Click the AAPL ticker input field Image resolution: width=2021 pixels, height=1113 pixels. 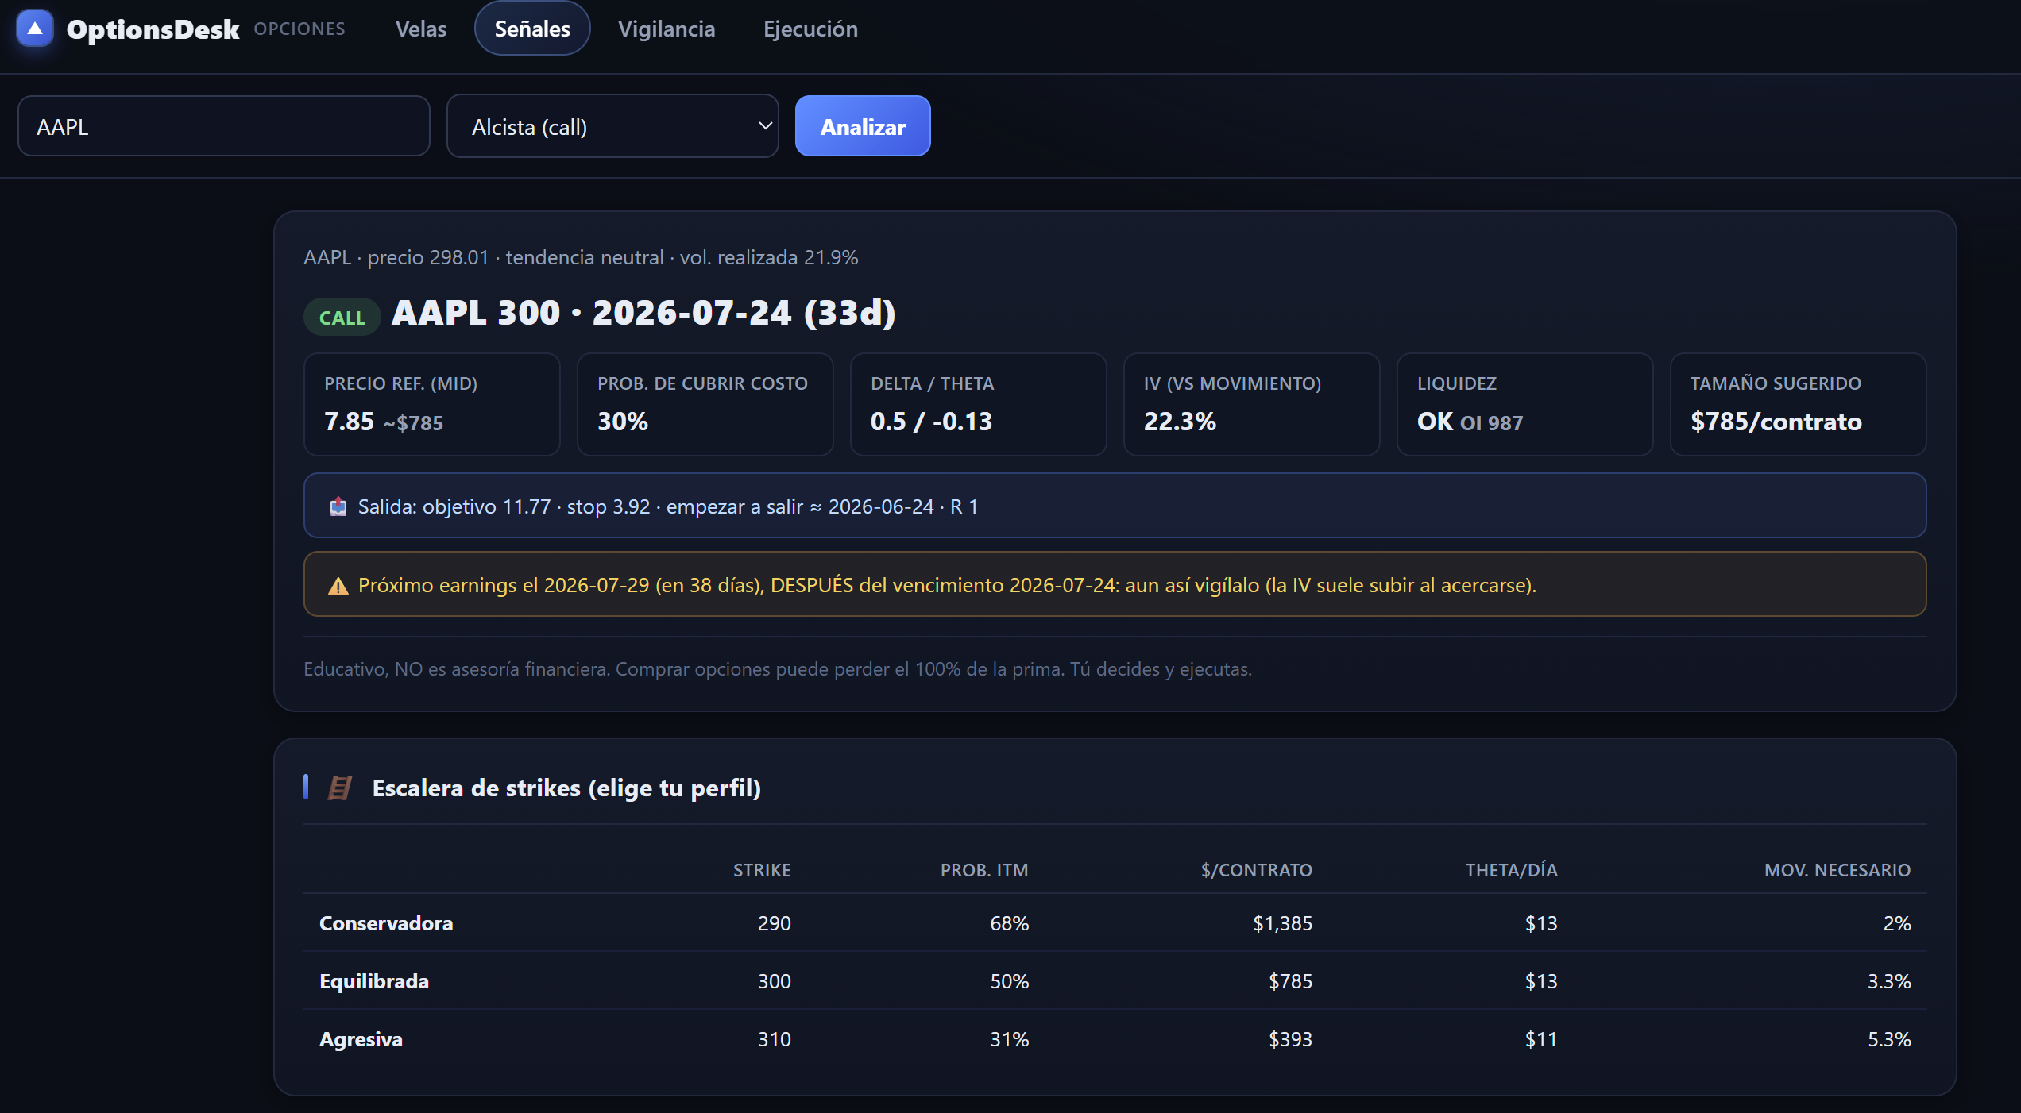pos(224,126)
